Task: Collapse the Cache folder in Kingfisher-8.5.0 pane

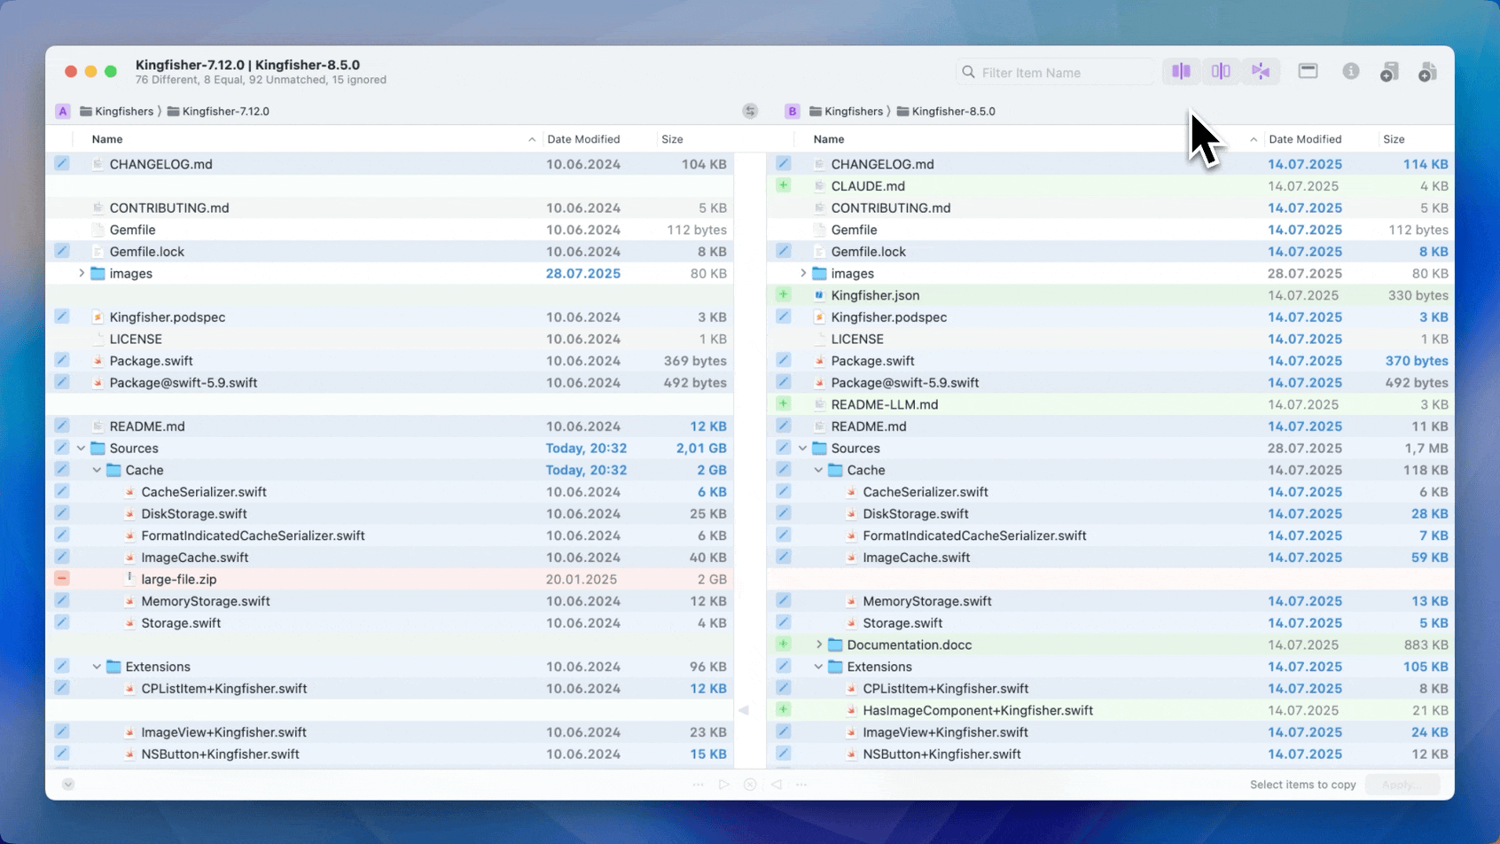Action: [x=819, y=470]
